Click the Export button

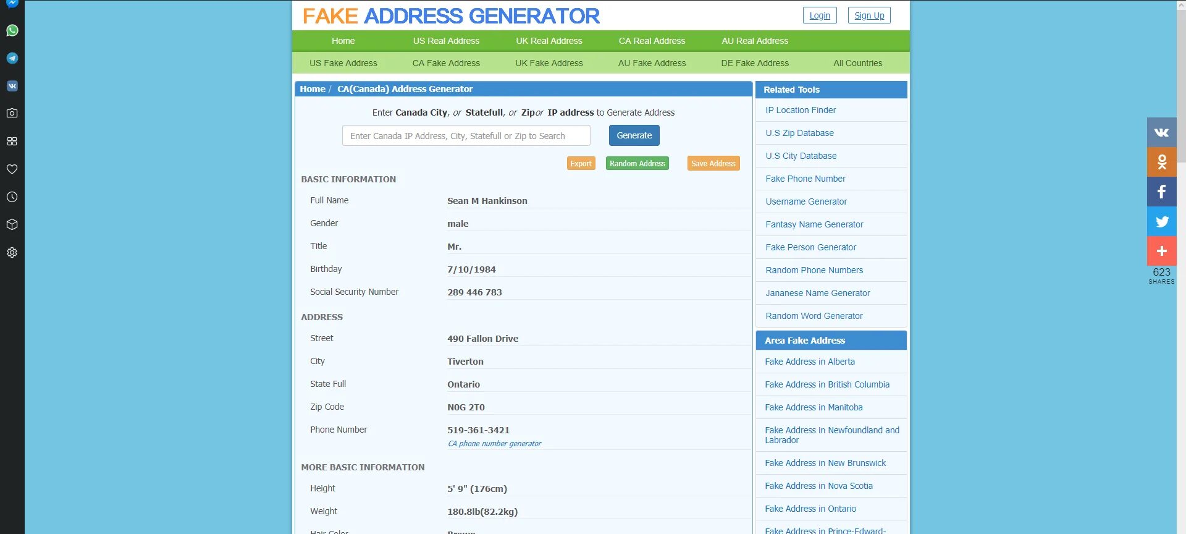pos(581,163)
